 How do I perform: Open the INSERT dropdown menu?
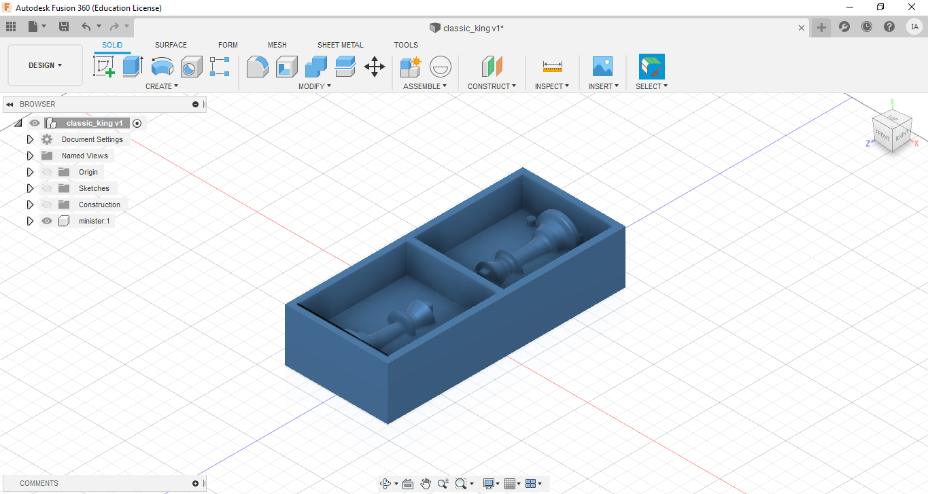click(x=604, y=86)
